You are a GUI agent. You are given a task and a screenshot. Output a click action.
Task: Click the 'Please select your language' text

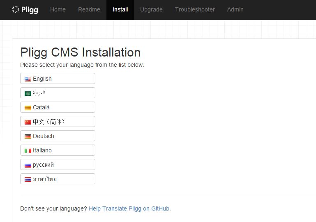82,65
